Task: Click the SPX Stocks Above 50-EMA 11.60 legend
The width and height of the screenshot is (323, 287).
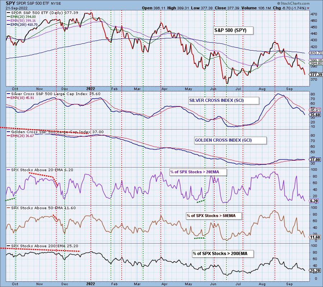Action: 41,208
